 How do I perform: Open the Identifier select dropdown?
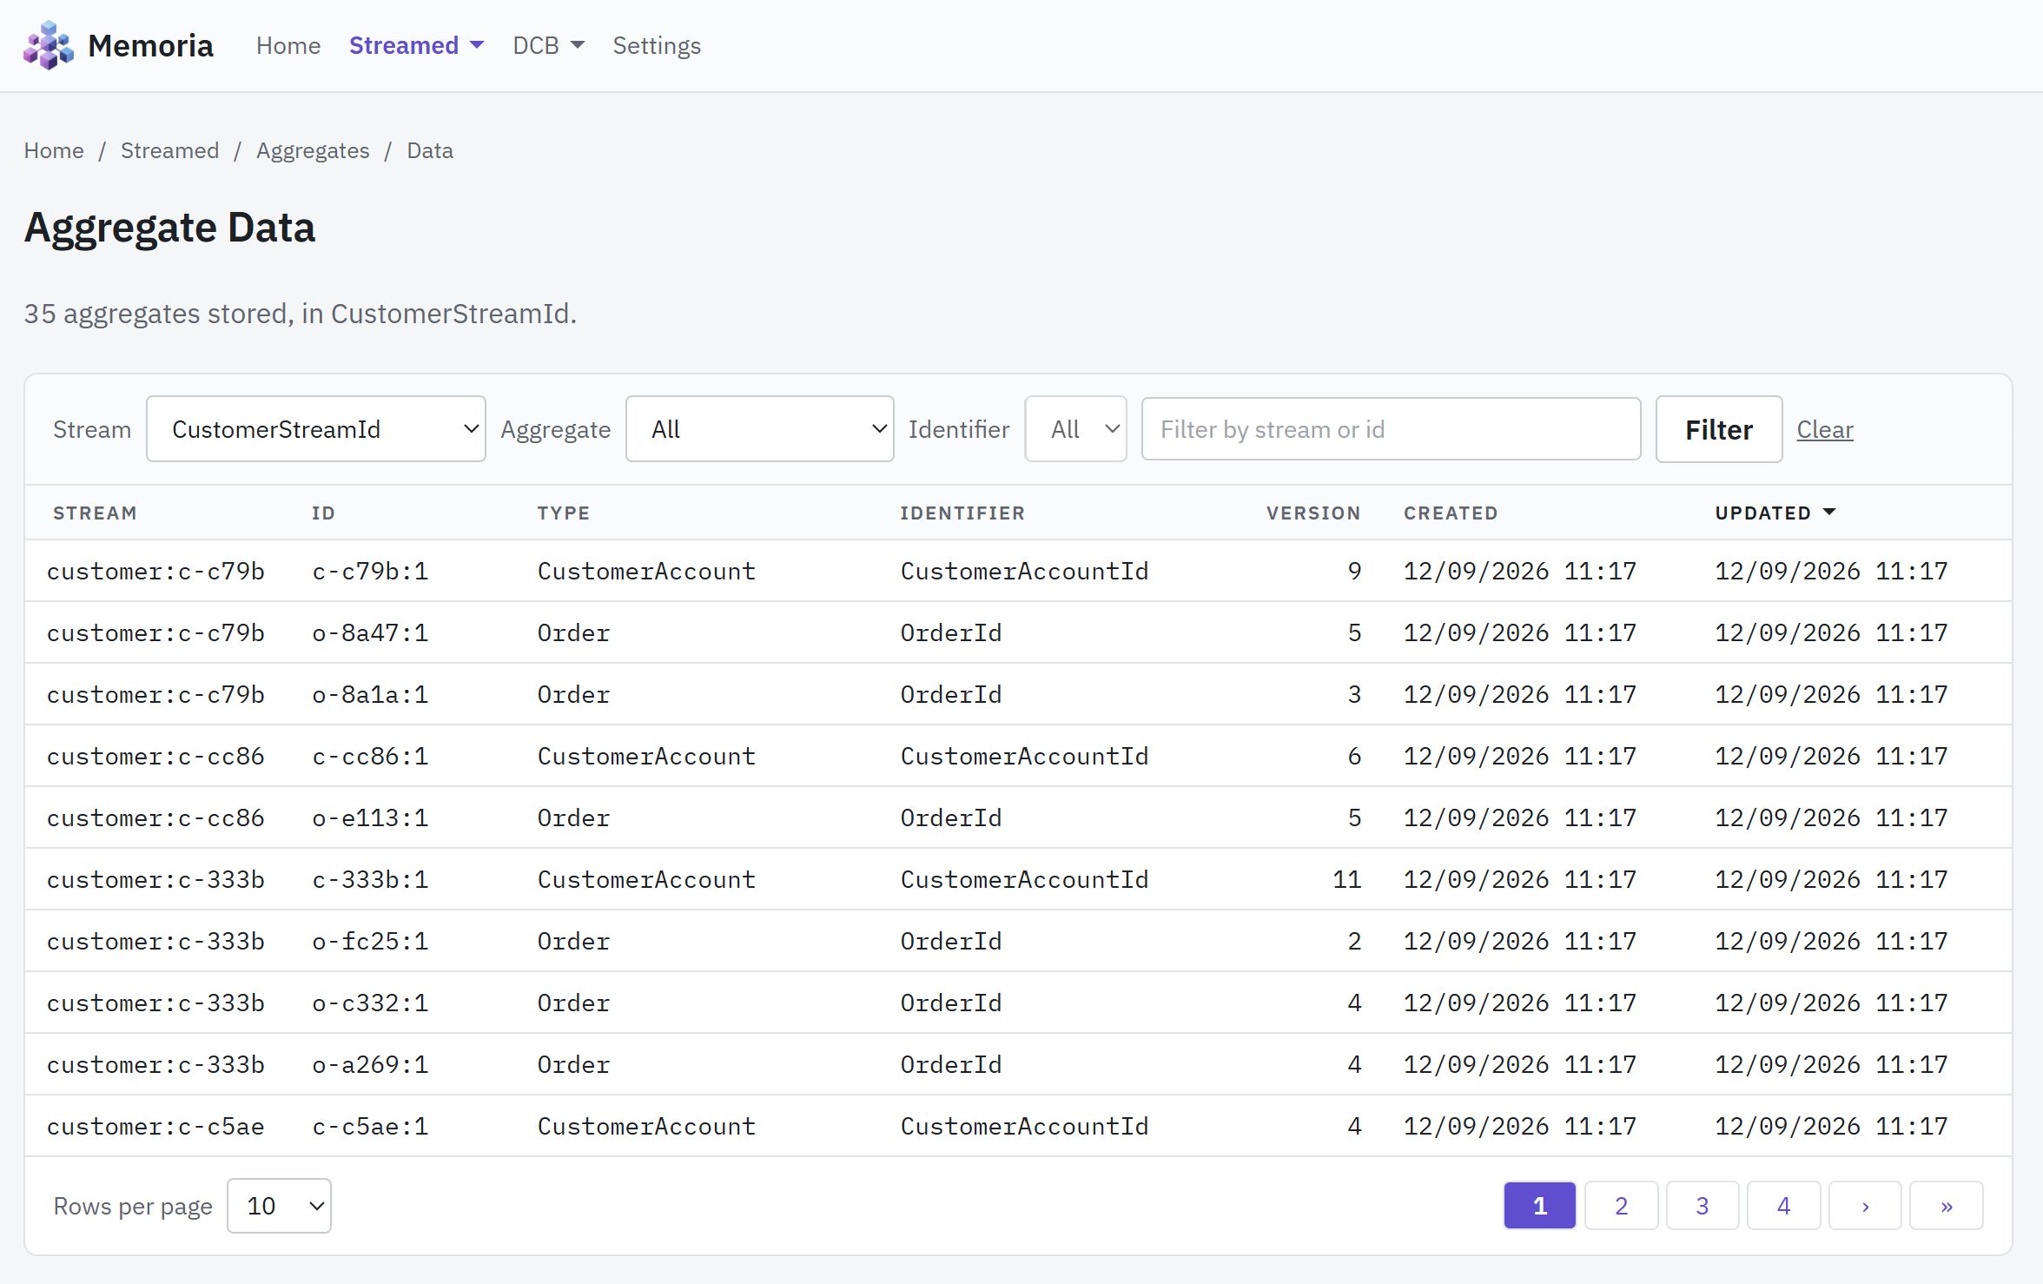coord(1076,429)
